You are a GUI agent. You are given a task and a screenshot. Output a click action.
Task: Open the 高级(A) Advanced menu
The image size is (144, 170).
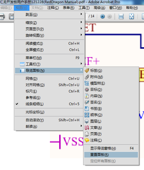tap(100, 8)
